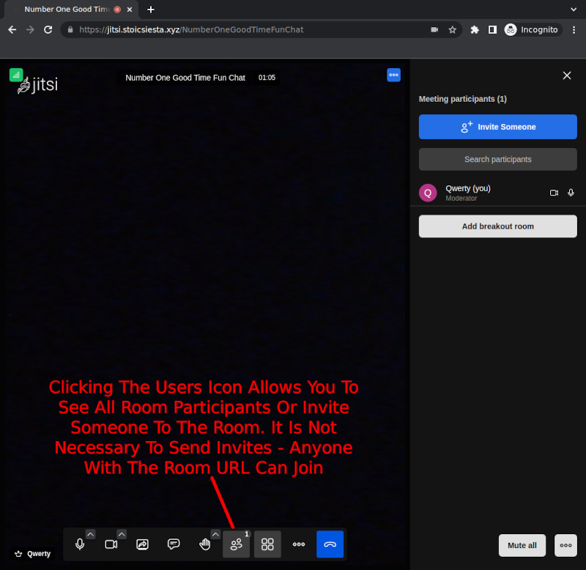Click the Invite Someone button

point(497,127)
